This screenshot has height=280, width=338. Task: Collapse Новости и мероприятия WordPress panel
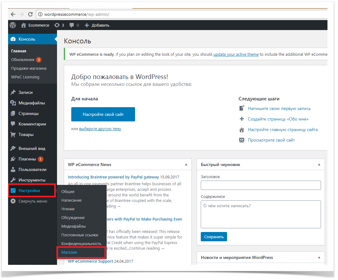click(x=319, y=257)
